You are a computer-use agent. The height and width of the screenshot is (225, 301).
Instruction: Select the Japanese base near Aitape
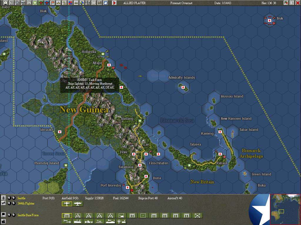coord(109,65)
